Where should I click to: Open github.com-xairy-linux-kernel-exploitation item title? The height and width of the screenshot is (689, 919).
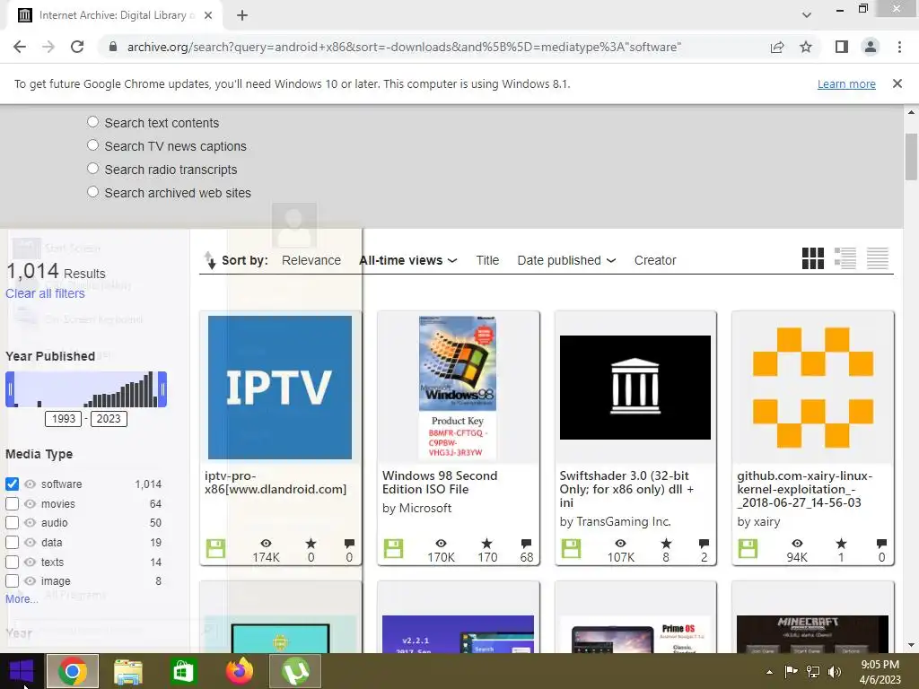[805, 489]
